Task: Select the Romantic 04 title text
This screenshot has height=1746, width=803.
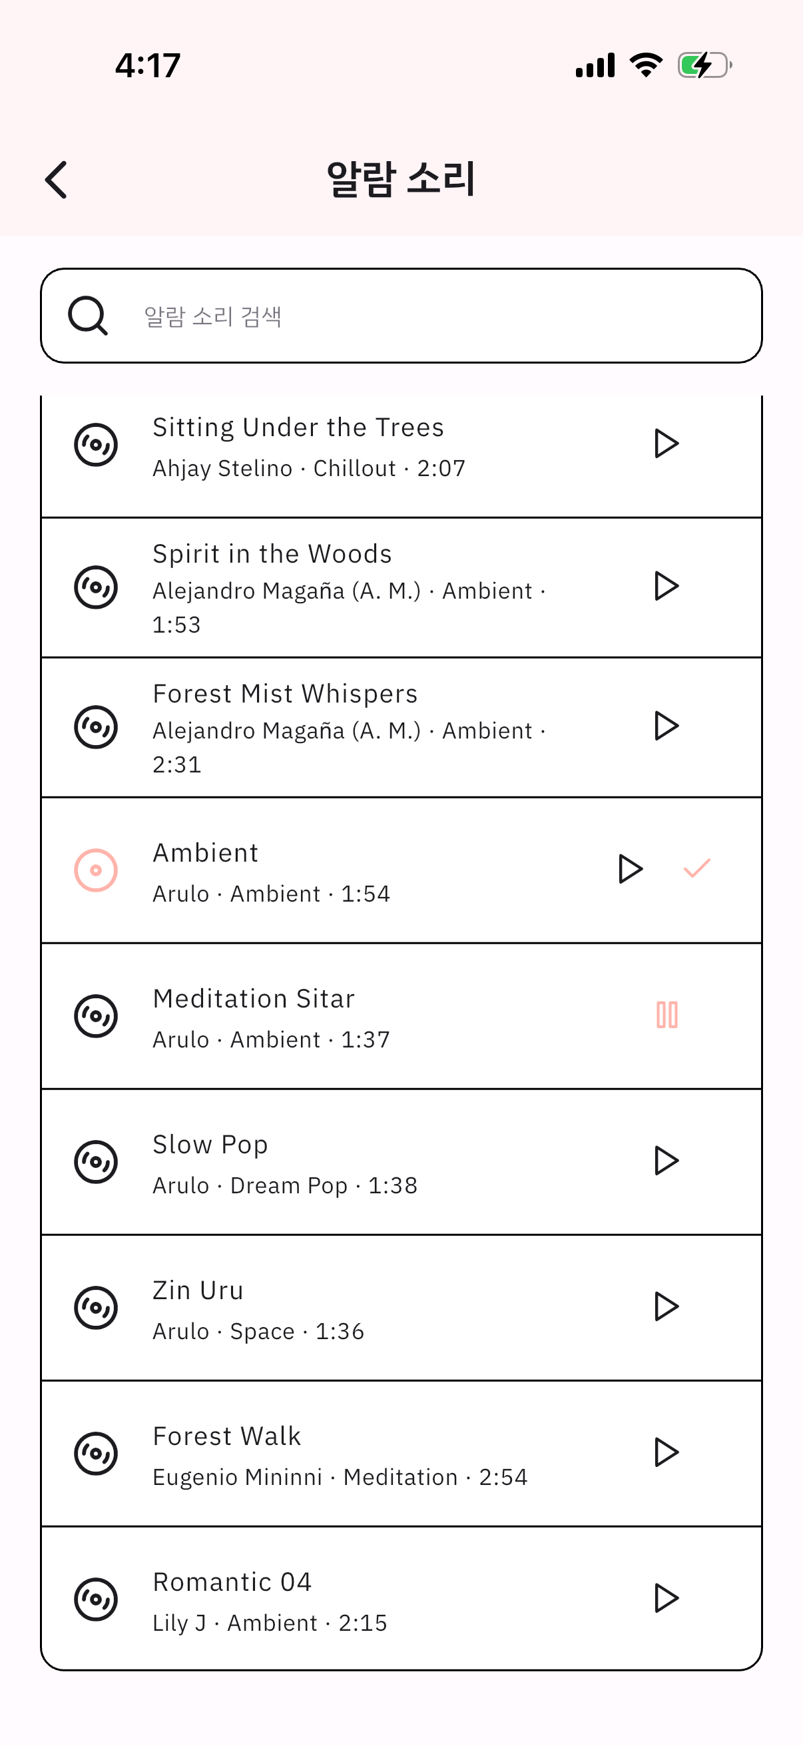Action: click(232, 1582)
